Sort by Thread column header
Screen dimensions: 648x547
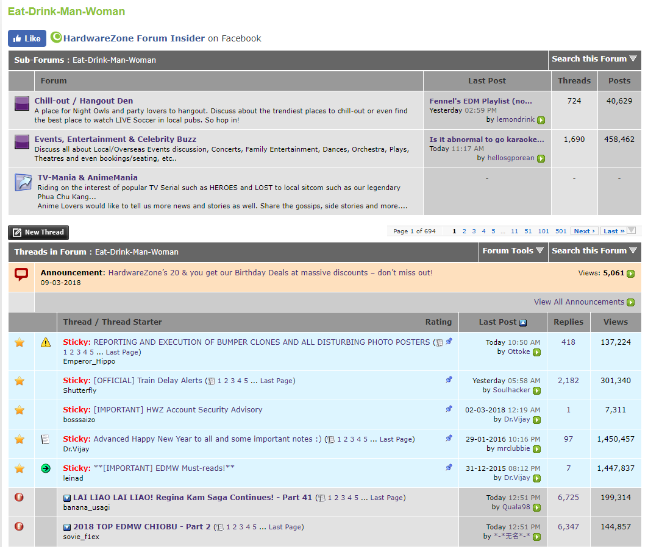(x=77, y=322)
